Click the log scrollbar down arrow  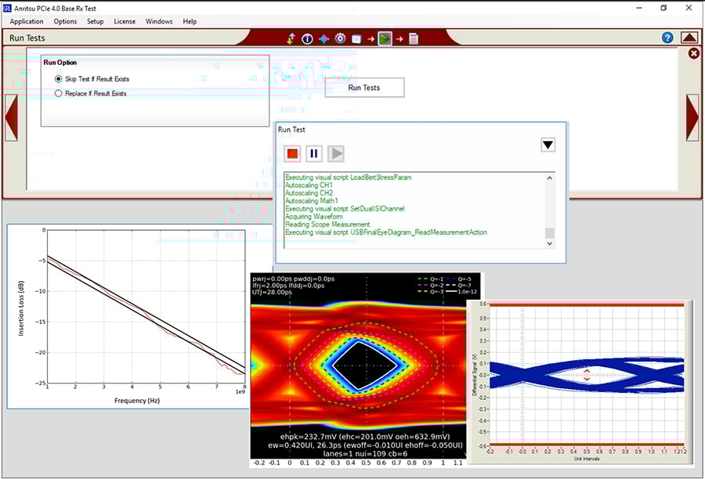(549, 243)
